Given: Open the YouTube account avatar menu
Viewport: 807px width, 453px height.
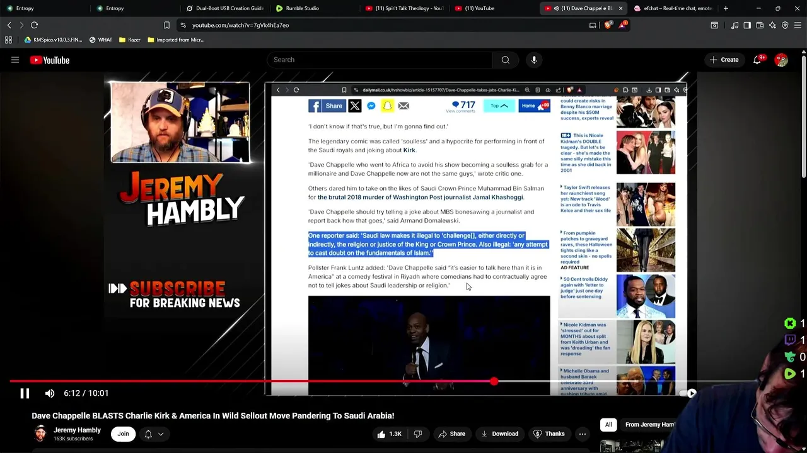Looking at the screenshot, I should tap(781, 60).
